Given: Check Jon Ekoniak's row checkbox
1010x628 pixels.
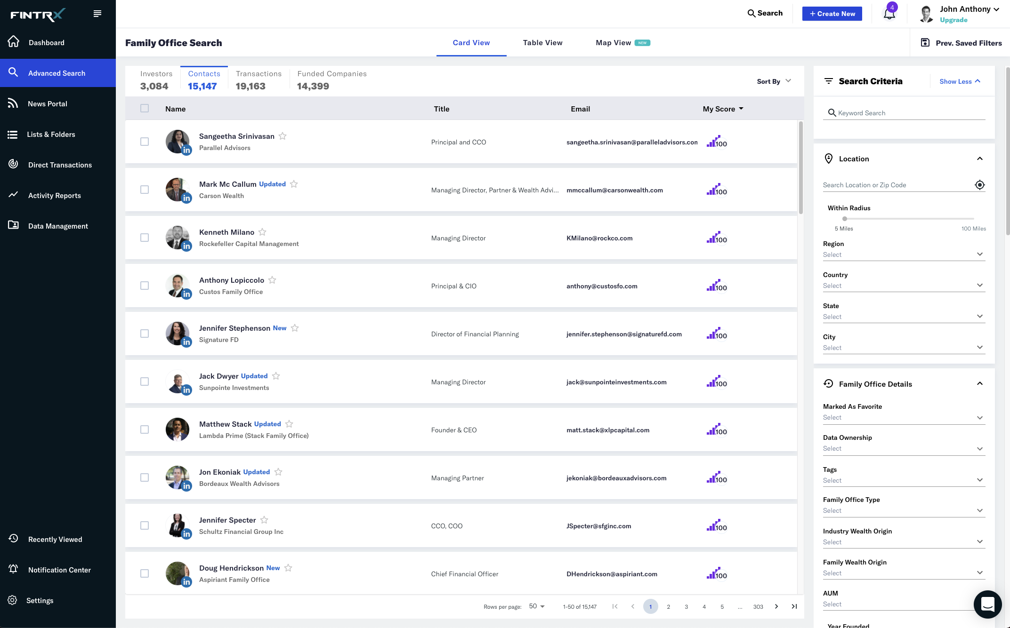Looking at the screenshot, I should 145,477.
